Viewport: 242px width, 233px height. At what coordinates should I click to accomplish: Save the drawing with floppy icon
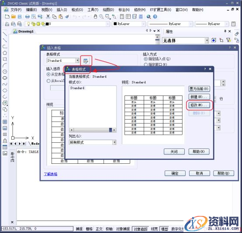pos(20,17)
